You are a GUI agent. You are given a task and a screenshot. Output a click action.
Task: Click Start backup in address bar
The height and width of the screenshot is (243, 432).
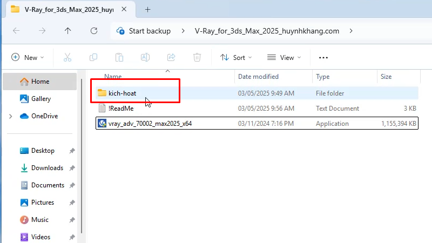(144, 31)
